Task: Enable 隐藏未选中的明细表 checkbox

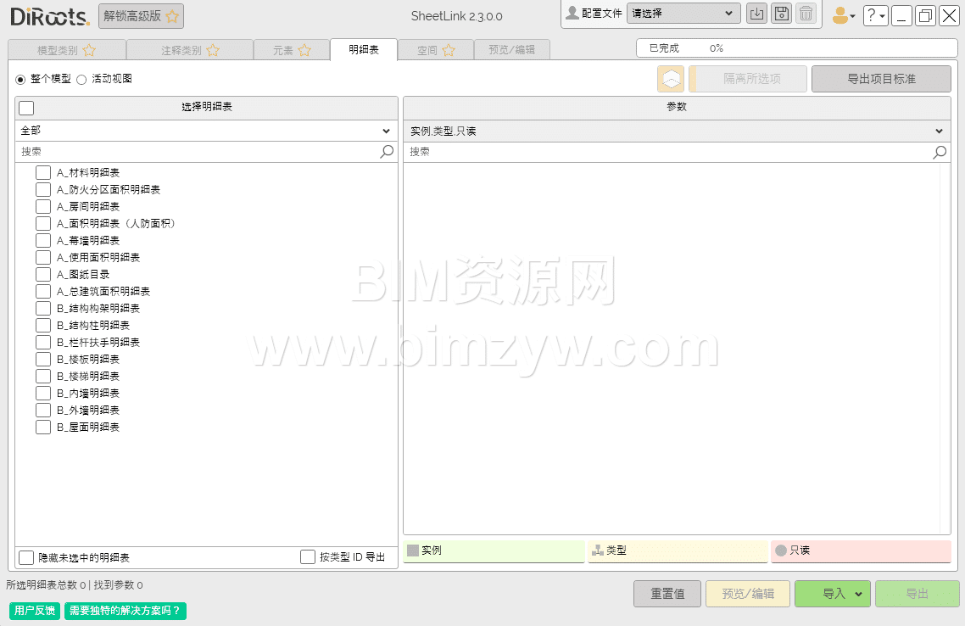Action: [x=26, y=557]
